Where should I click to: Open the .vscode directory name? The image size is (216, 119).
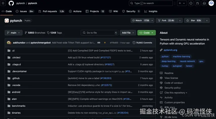pyautogui.click(x=16, y=85)
